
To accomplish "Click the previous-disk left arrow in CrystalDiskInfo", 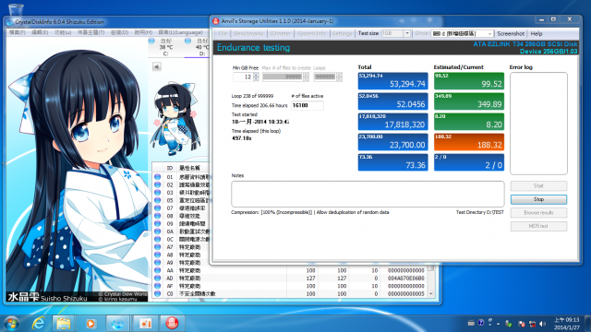I will pyautogui.click(x=157, y=66).
